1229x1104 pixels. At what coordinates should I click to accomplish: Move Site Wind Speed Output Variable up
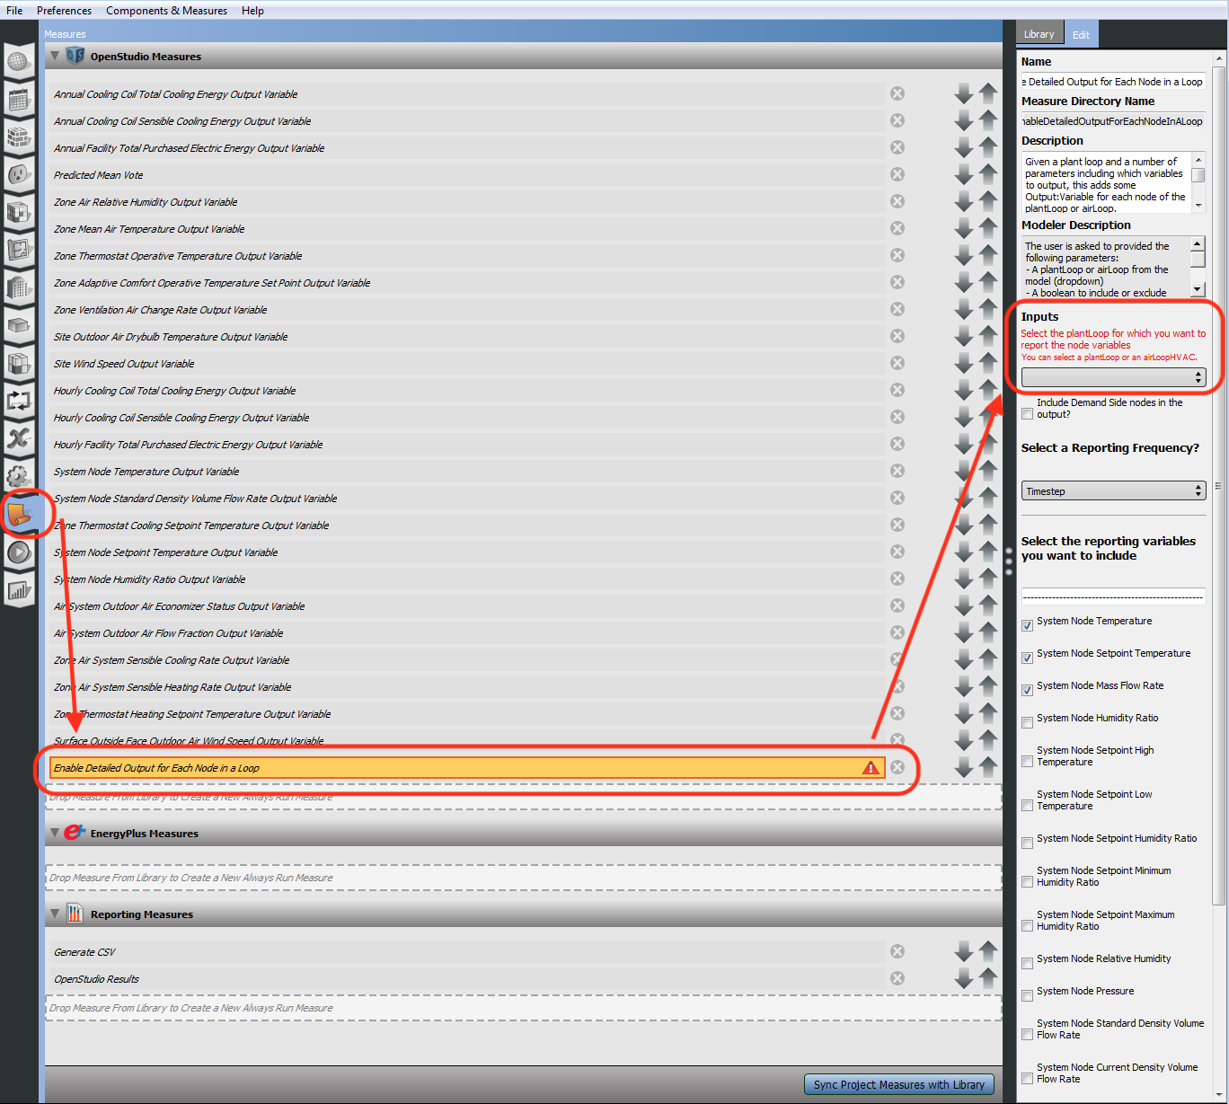point(988,363)
